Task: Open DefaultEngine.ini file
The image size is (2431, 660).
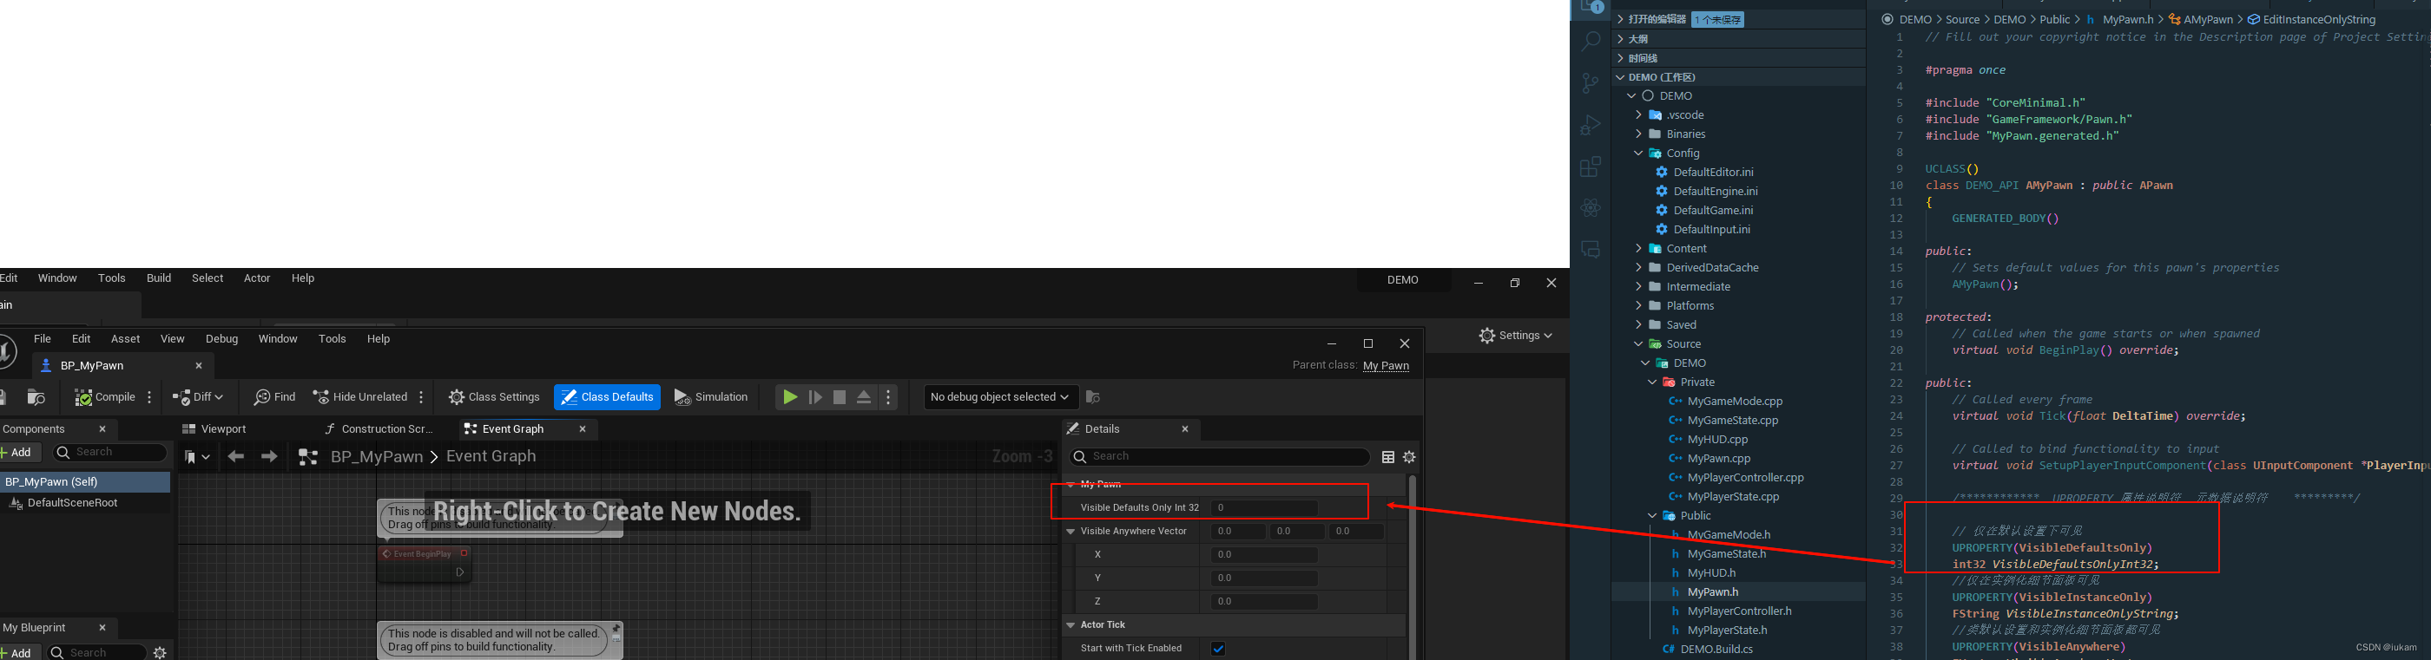Action: coord(1715,192)
